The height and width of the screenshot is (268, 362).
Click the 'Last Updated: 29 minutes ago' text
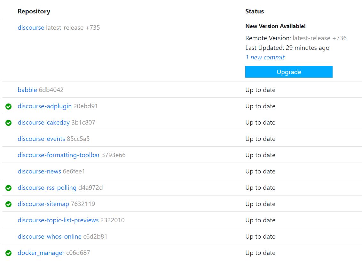click(x=287, y=48)
